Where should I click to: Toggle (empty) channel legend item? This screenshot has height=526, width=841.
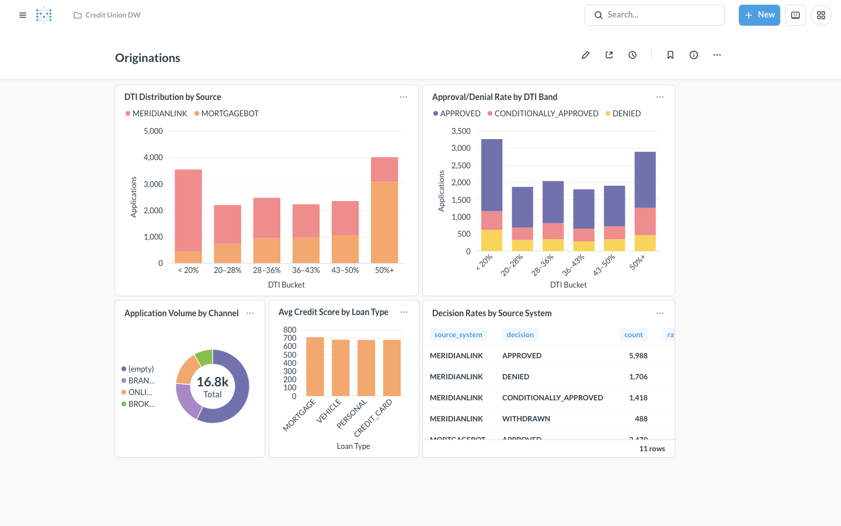click(138, 369)
